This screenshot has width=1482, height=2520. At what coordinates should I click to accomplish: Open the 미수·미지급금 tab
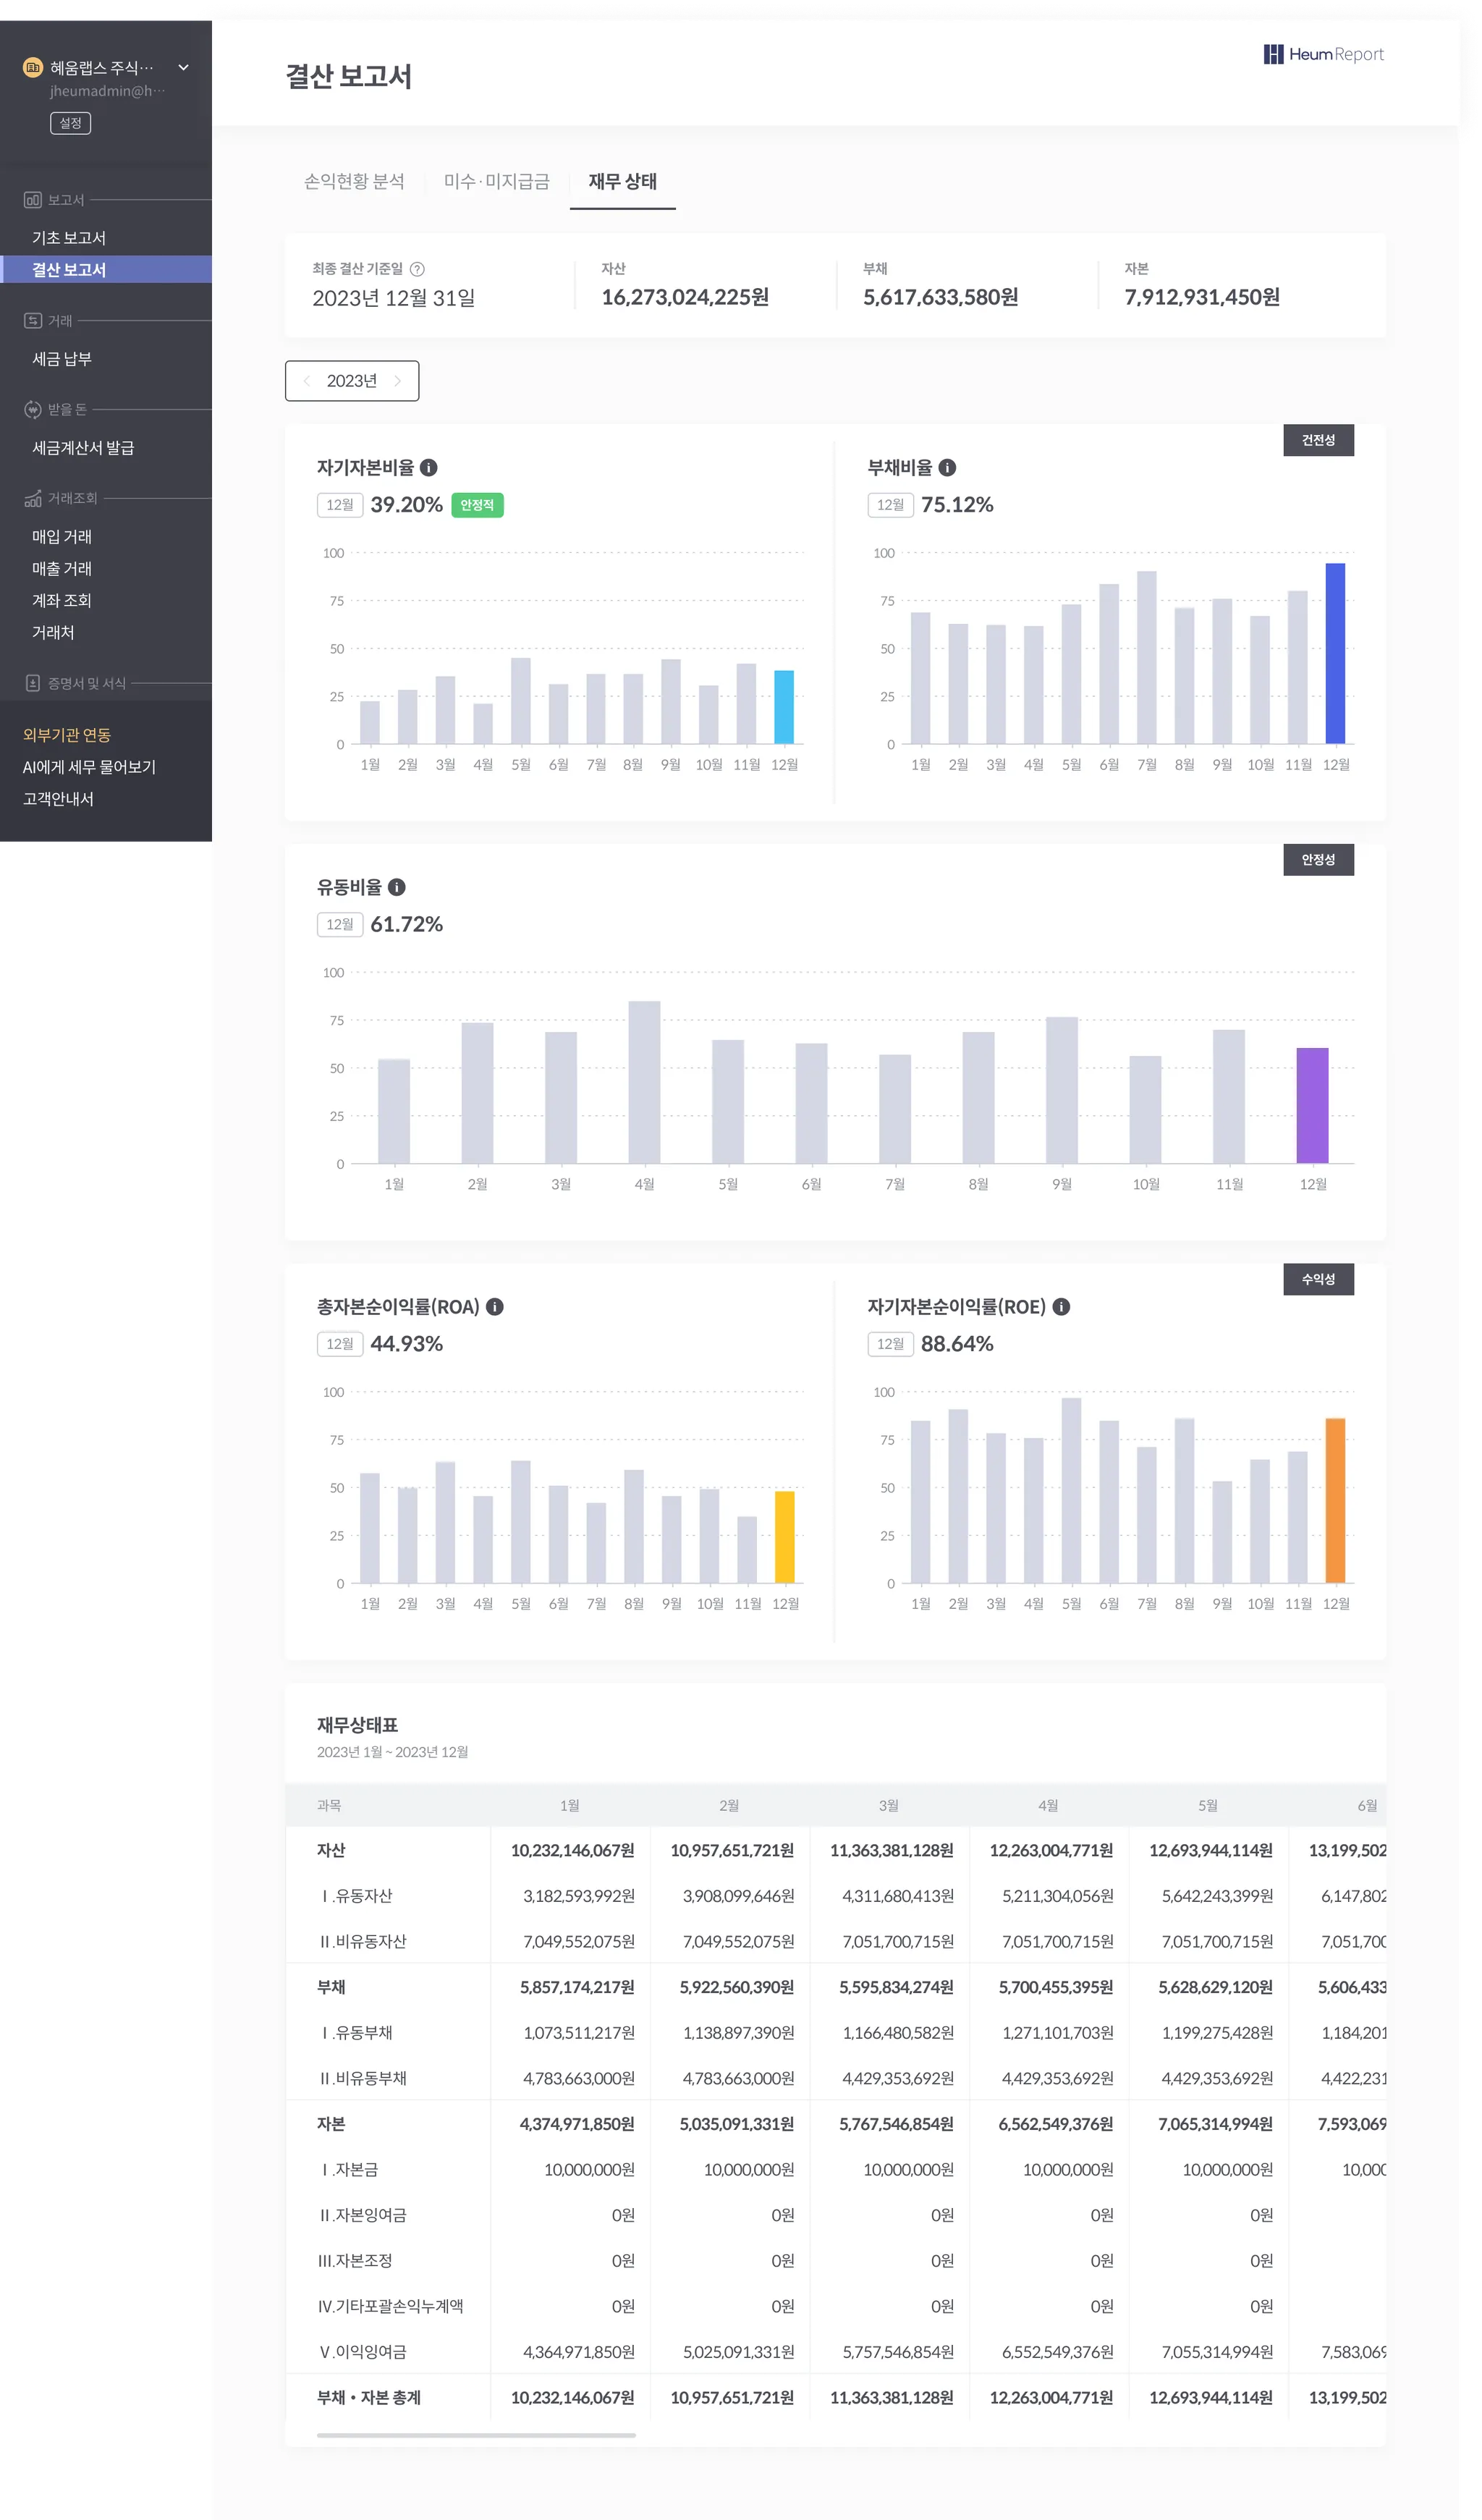tap(497, 181)
